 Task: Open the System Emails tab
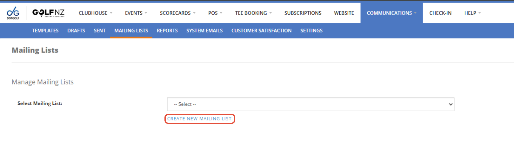pyautogui.click(x=204, y=31)
